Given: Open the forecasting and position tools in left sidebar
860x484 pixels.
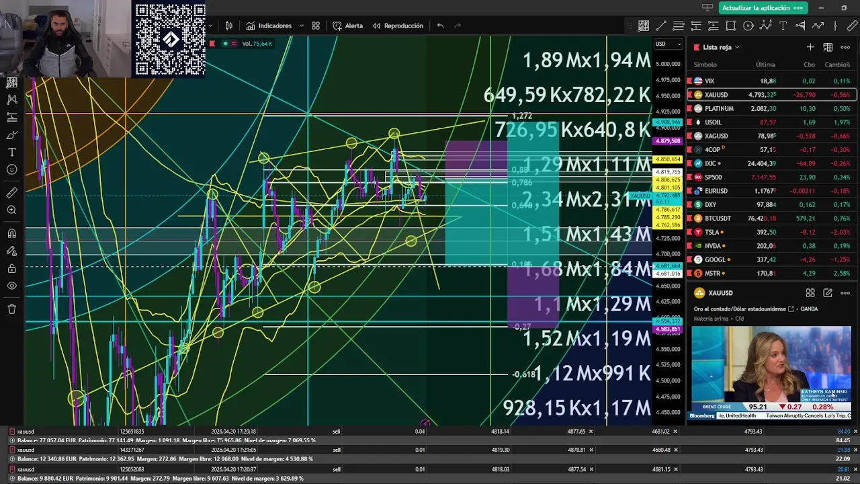Looking at the screenshot, I should (x=11, y=117).
